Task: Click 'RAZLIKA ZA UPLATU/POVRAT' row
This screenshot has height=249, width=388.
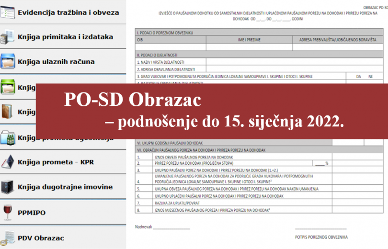Action: tap(177, 203)
